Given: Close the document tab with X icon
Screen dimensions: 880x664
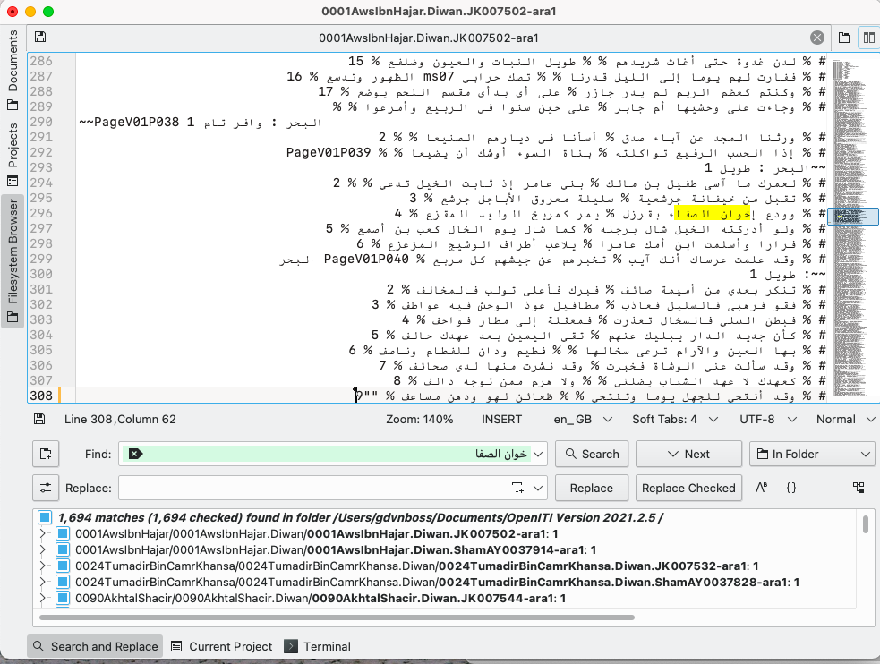Looking at the screenshot, I should (816, 38).
